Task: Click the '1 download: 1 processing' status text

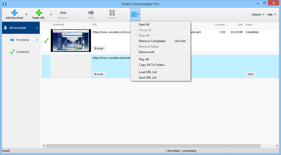Action: (181, 151)
